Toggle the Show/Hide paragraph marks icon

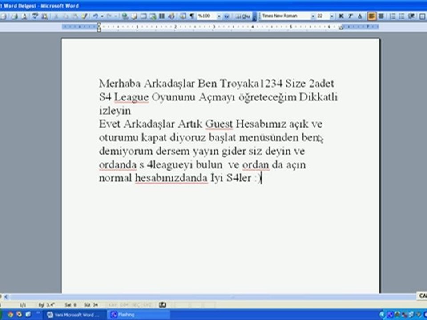pos(192,16)
